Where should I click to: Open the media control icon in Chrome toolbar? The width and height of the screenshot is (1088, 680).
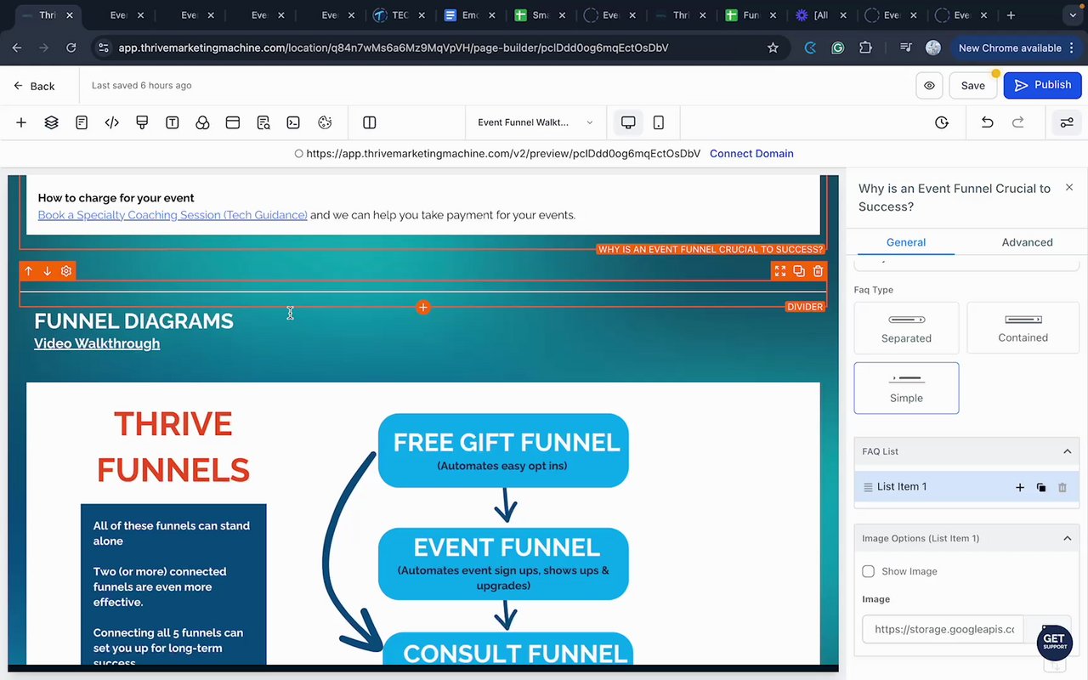905,48
